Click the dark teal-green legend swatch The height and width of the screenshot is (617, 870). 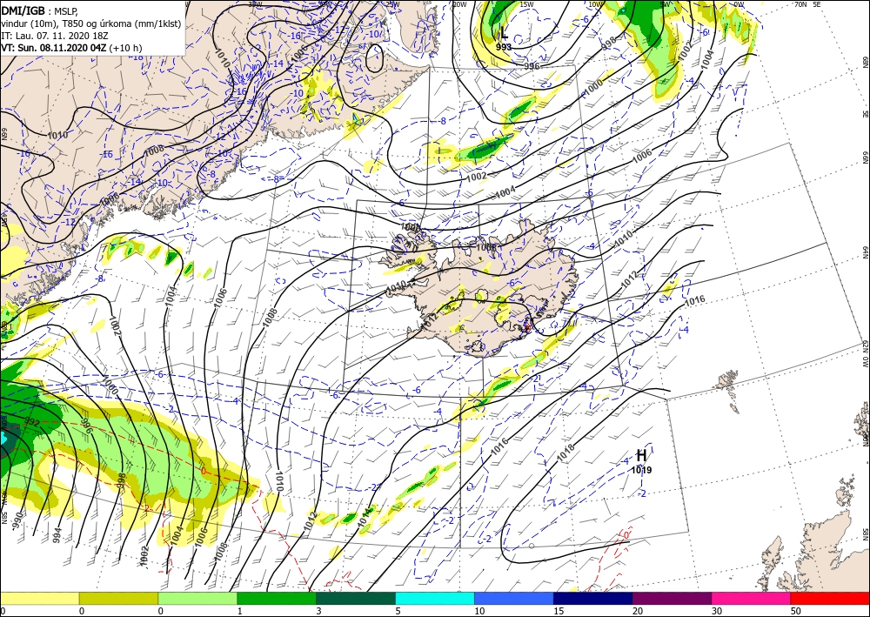356,598
